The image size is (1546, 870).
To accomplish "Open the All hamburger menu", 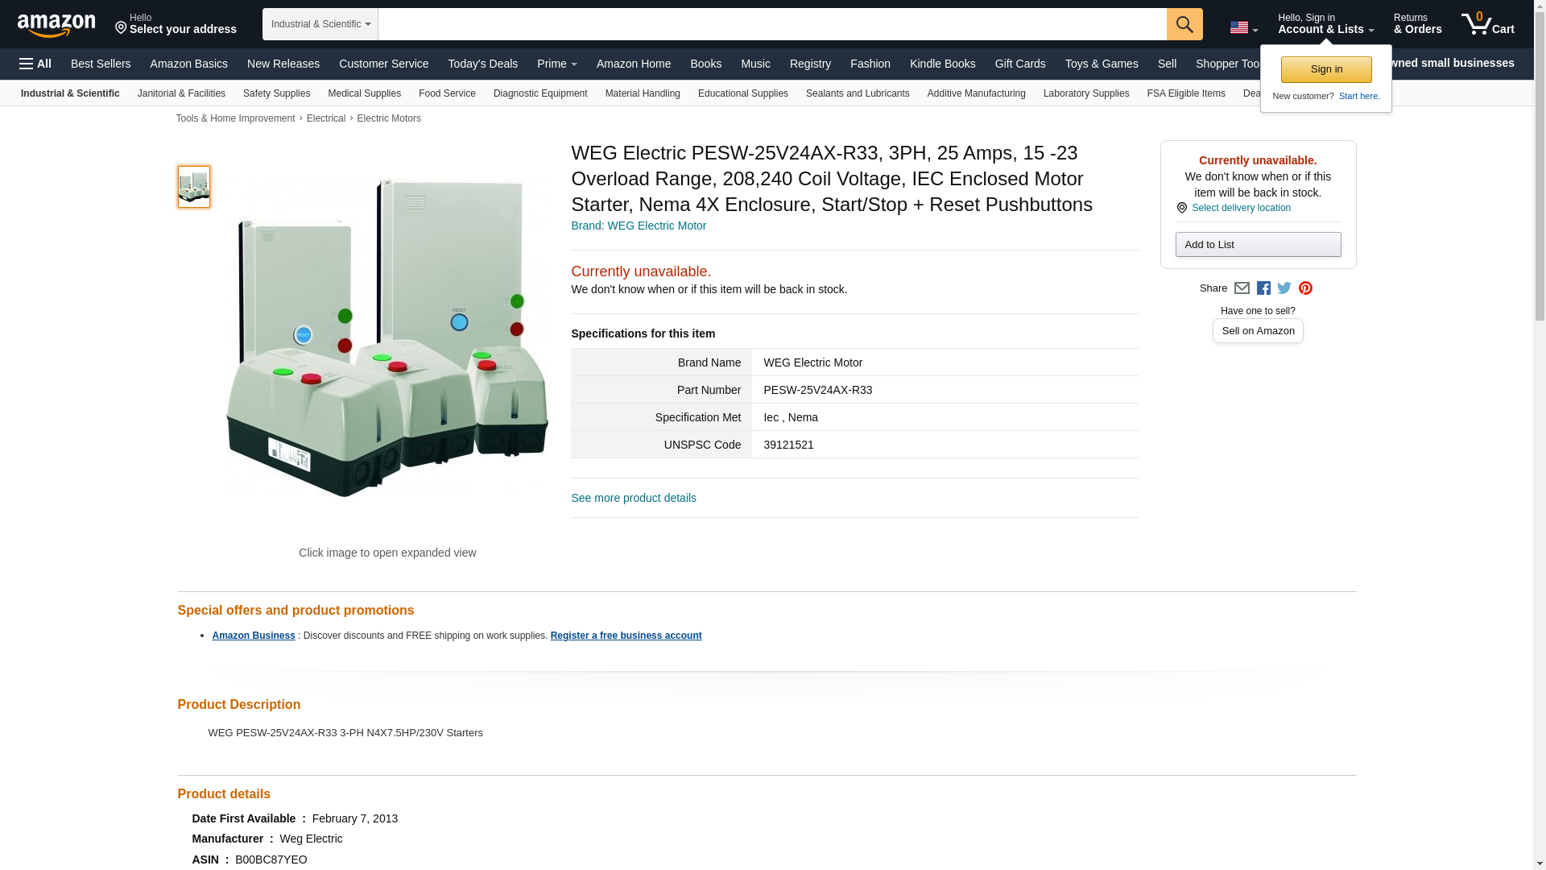I will pos(35,64).
